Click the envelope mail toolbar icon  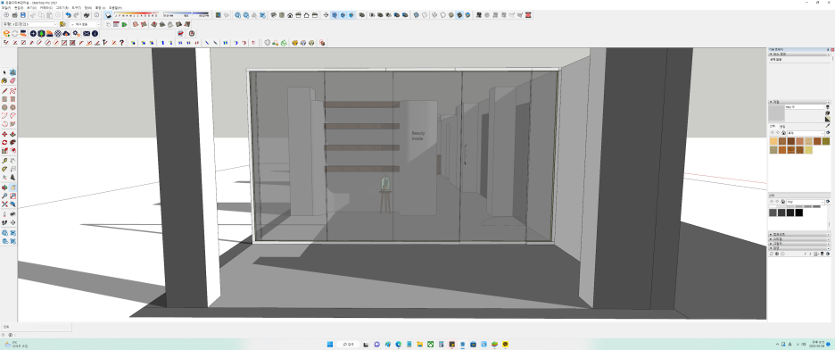point(87,34)
